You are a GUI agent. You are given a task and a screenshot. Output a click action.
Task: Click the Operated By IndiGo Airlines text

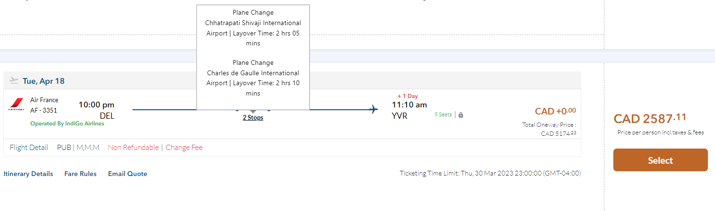pos(67,123)
